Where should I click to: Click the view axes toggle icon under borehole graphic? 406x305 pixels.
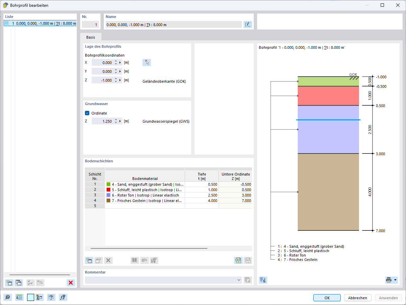pyautogui.click(x=263, y=280)
